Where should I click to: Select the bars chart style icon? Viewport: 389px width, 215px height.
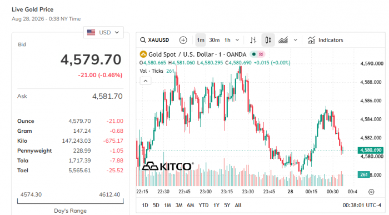pos(253,40)
